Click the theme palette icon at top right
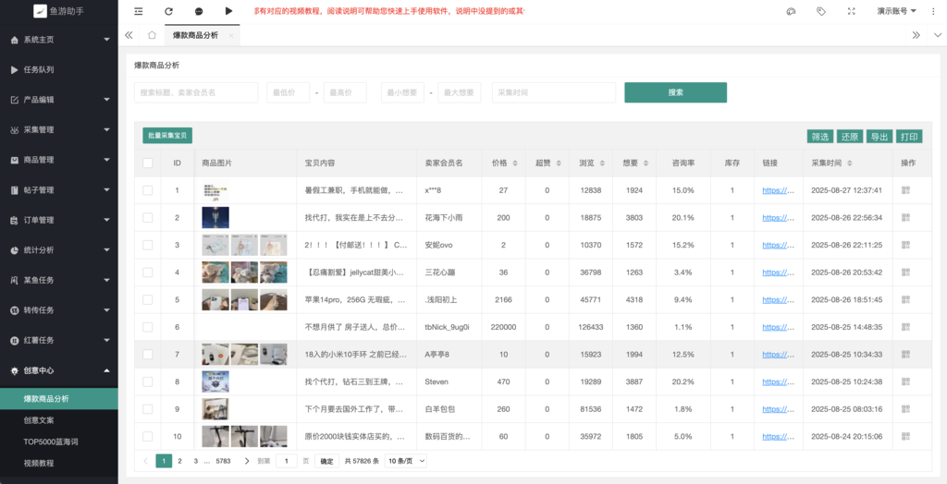This screenshot has width=947, height=484. tap(791, 11)
